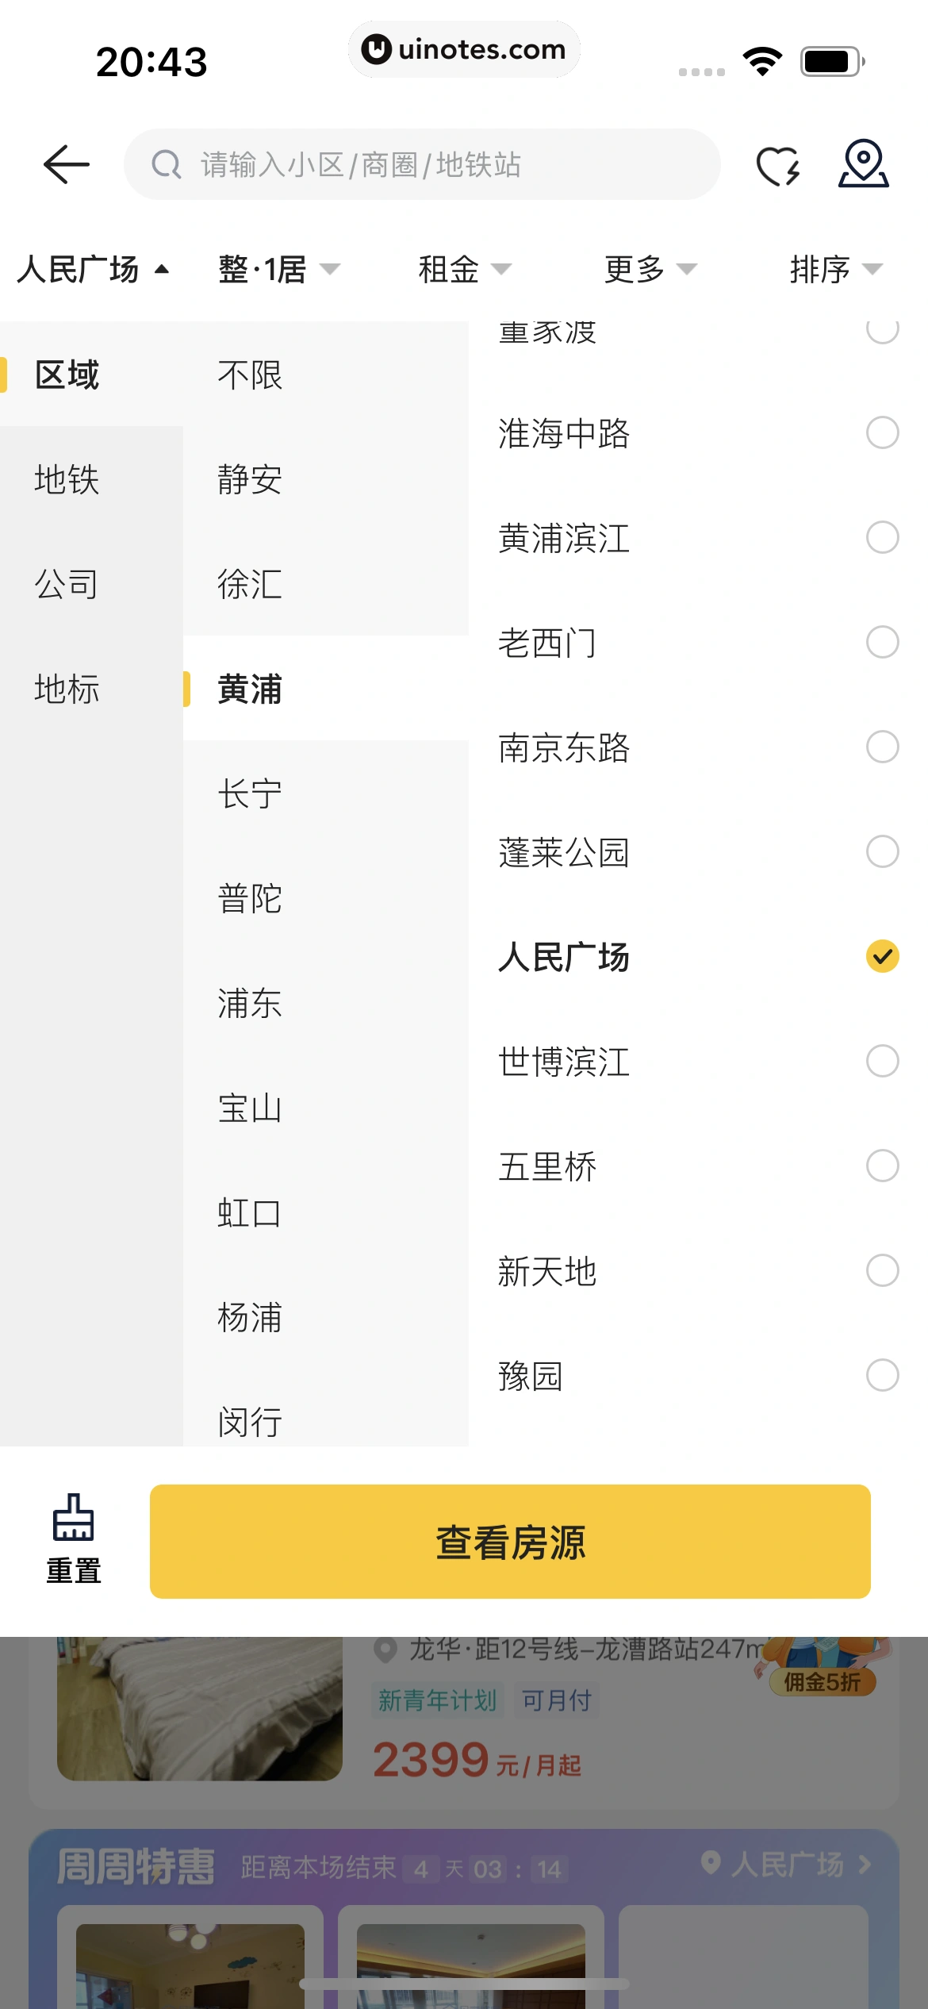
Task: Tap the magnifier search icon
Action: click(x=167, y=165)
